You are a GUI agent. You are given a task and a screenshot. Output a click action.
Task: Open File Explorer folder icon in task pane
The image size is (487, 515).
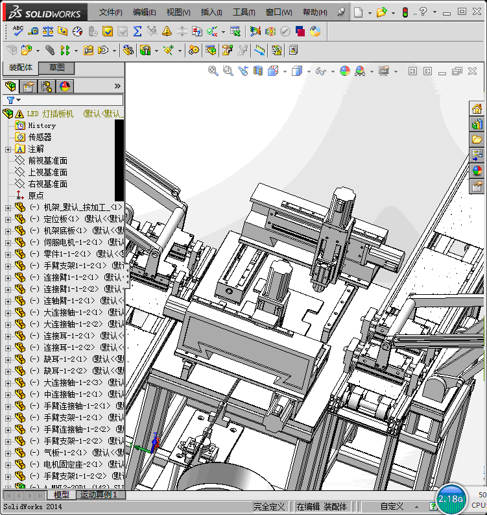pyautogui.click(x=477, y=140)
